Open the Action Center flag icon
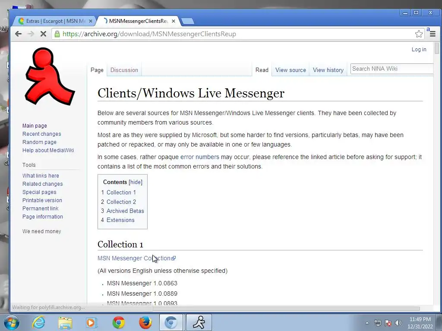 click(x=388, y=323)
